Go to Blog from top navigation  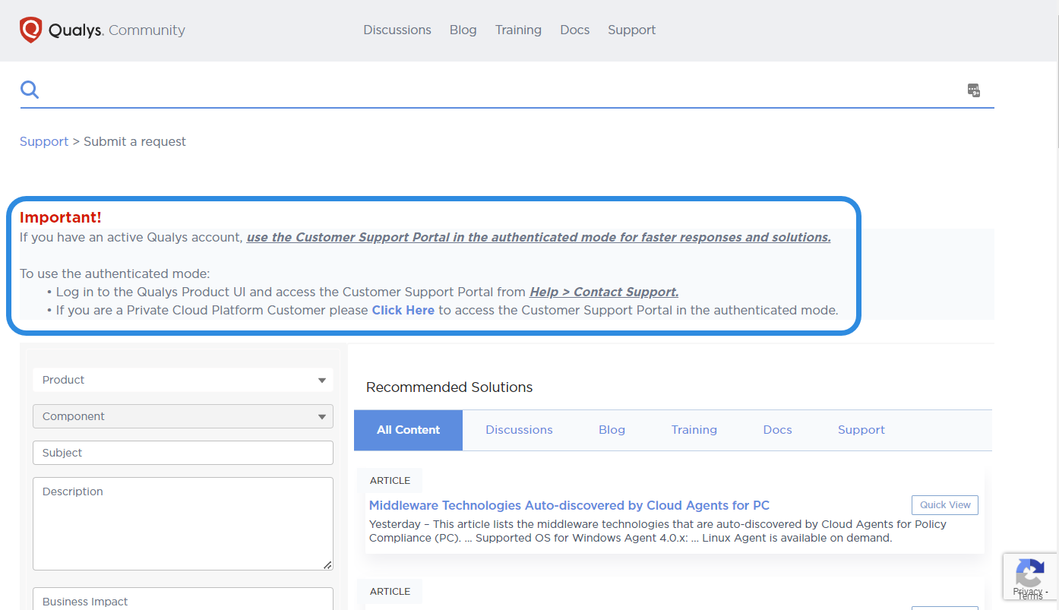(463, 30)
